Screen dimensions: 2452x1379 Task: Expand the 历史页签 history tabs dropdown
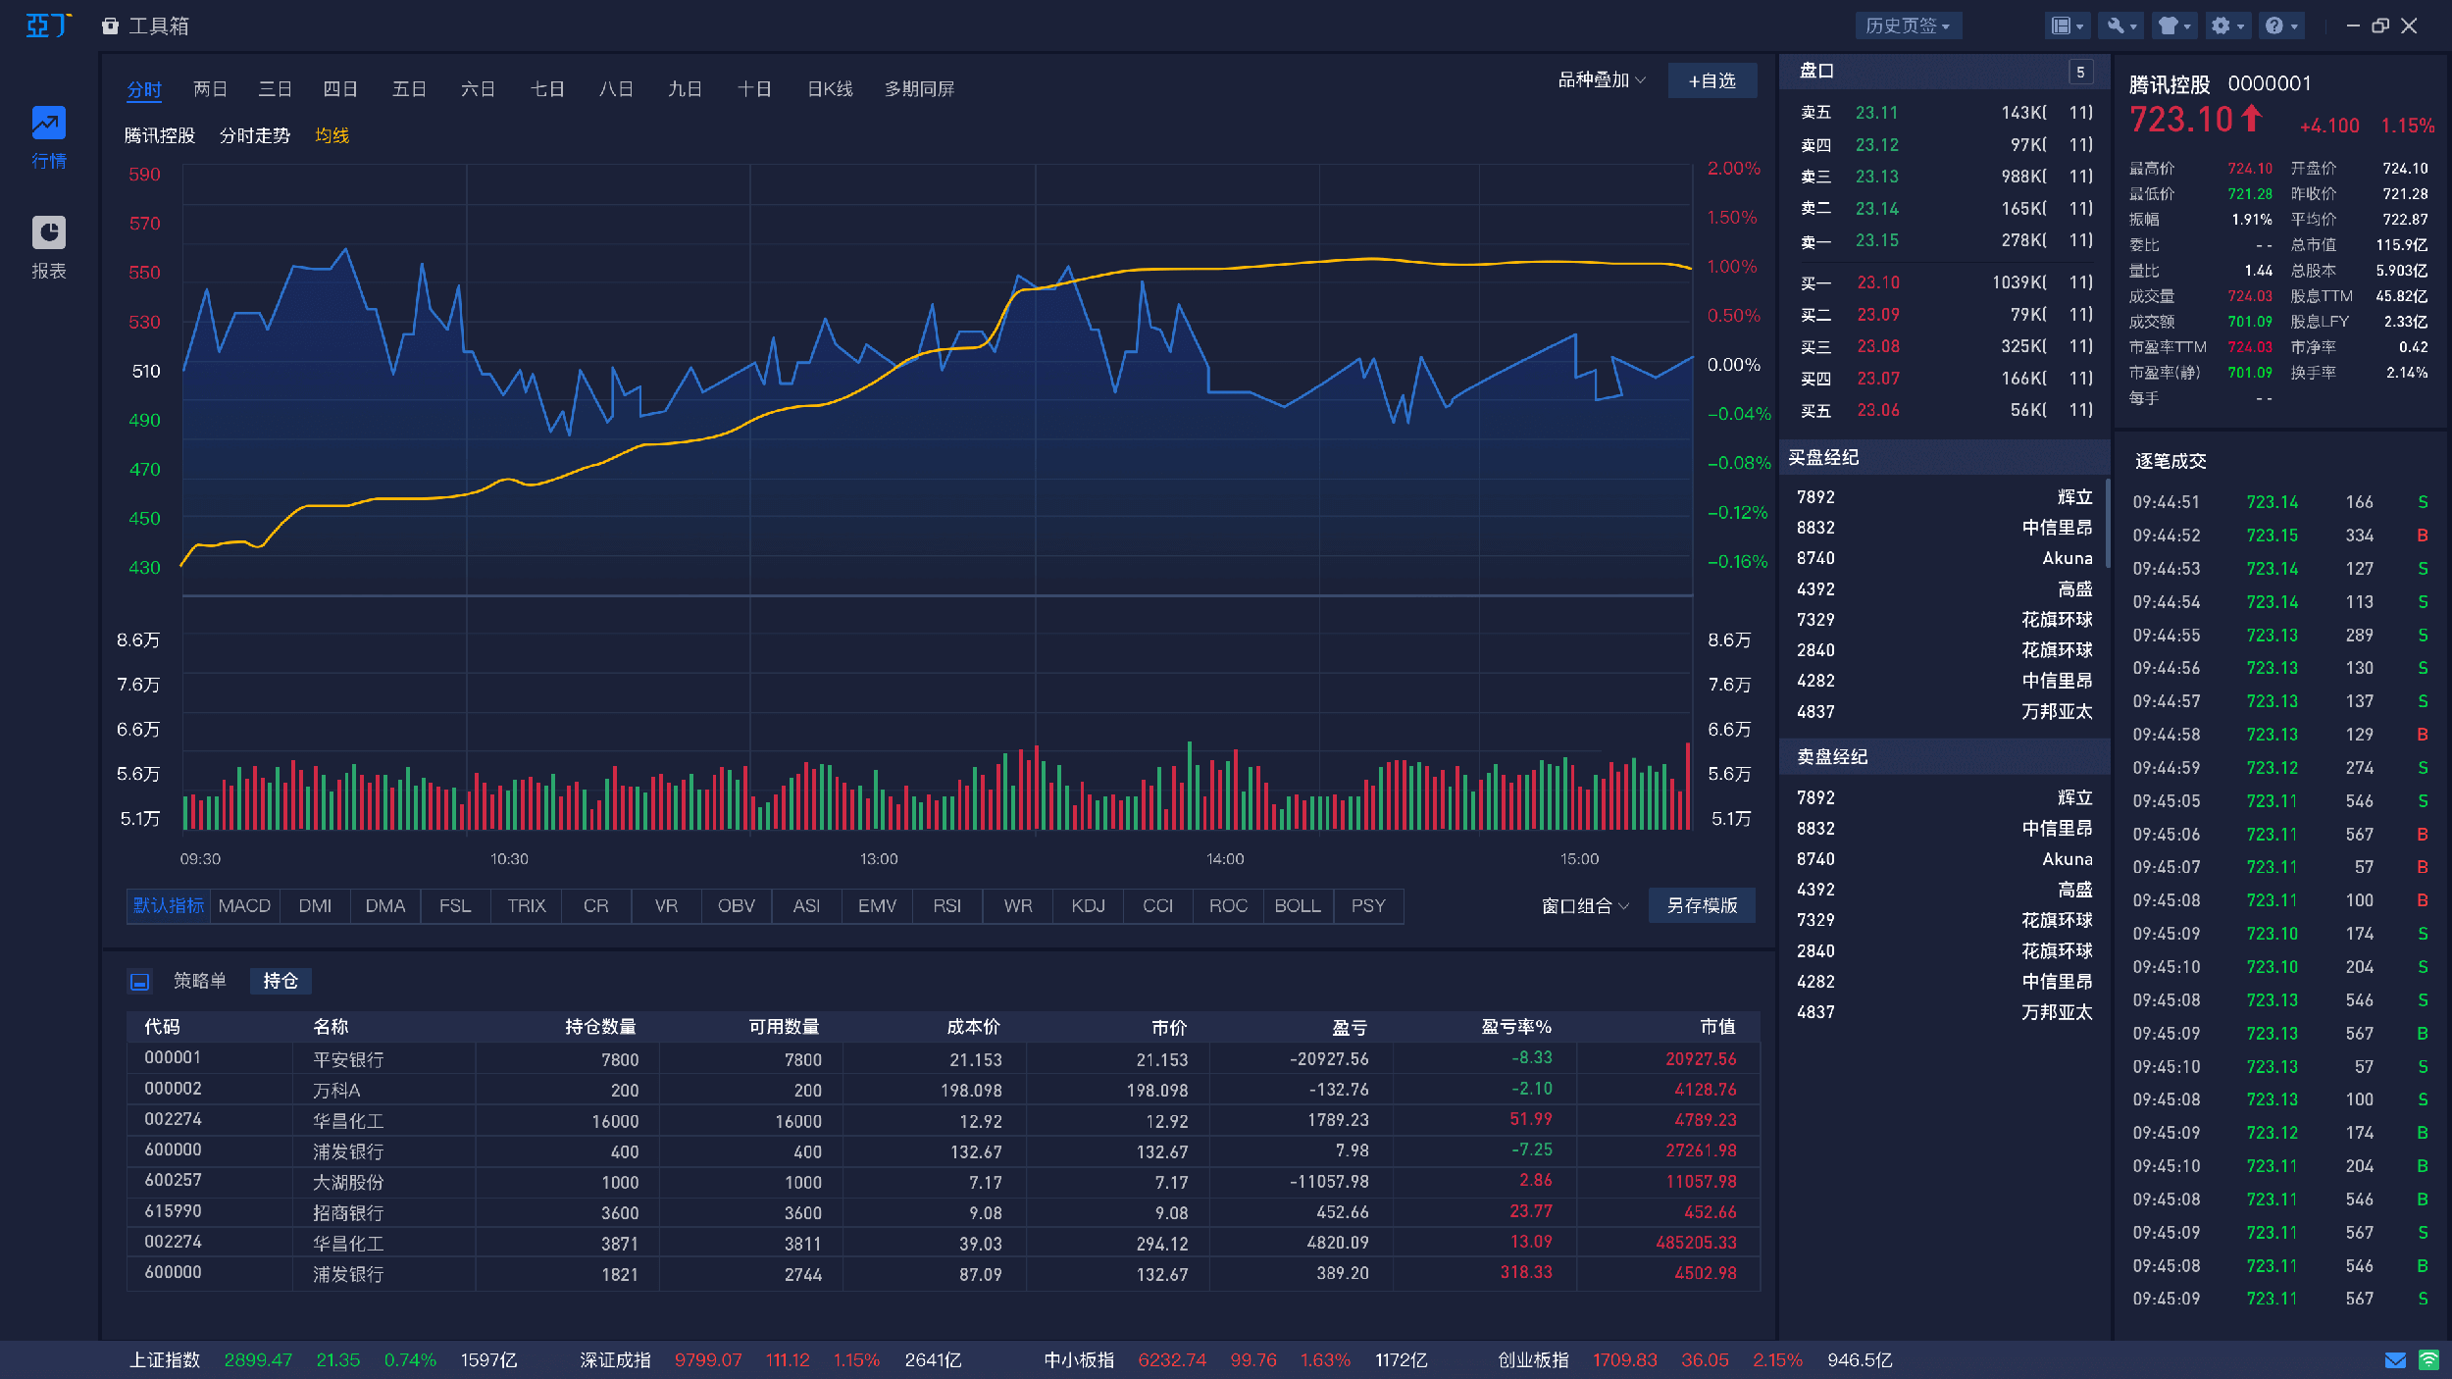[x=1907, y=26]
